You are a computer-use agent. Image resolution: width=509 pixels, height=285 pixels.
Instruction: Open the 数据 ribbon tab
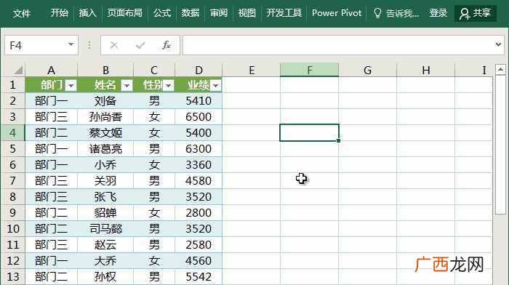pyautogui.click(x=191, y=13)
